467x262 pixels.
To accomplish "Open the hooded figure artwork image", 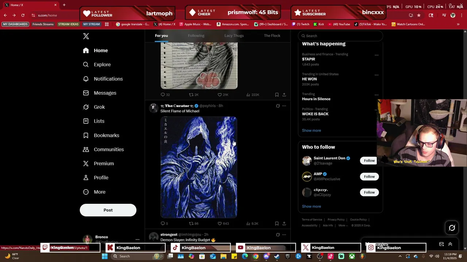I will click(x=199, y=167).
